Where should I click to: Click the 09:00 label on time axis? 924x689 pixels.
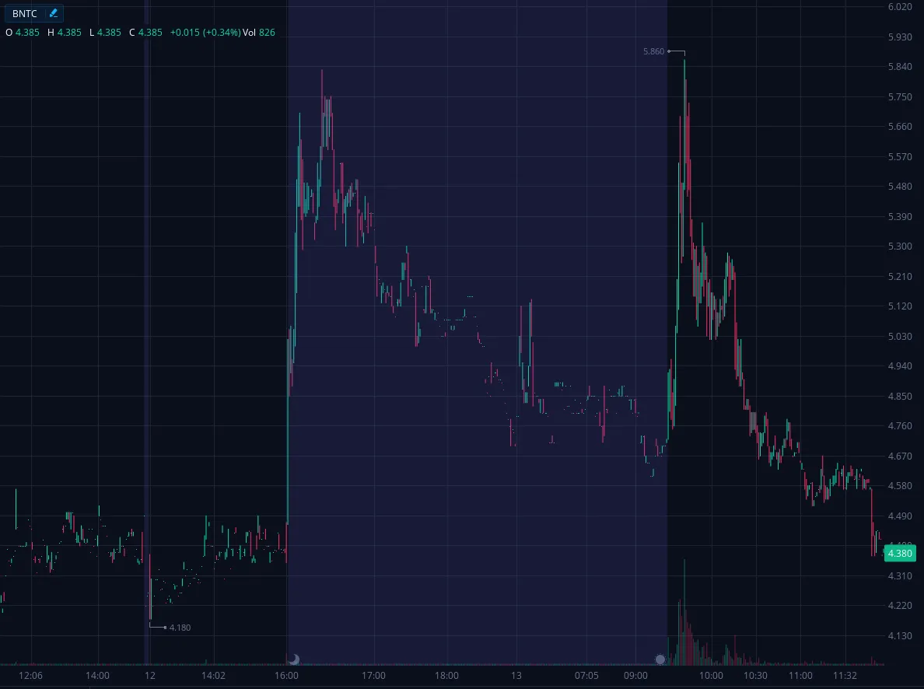pyautogui.click(x=635, y=676)
